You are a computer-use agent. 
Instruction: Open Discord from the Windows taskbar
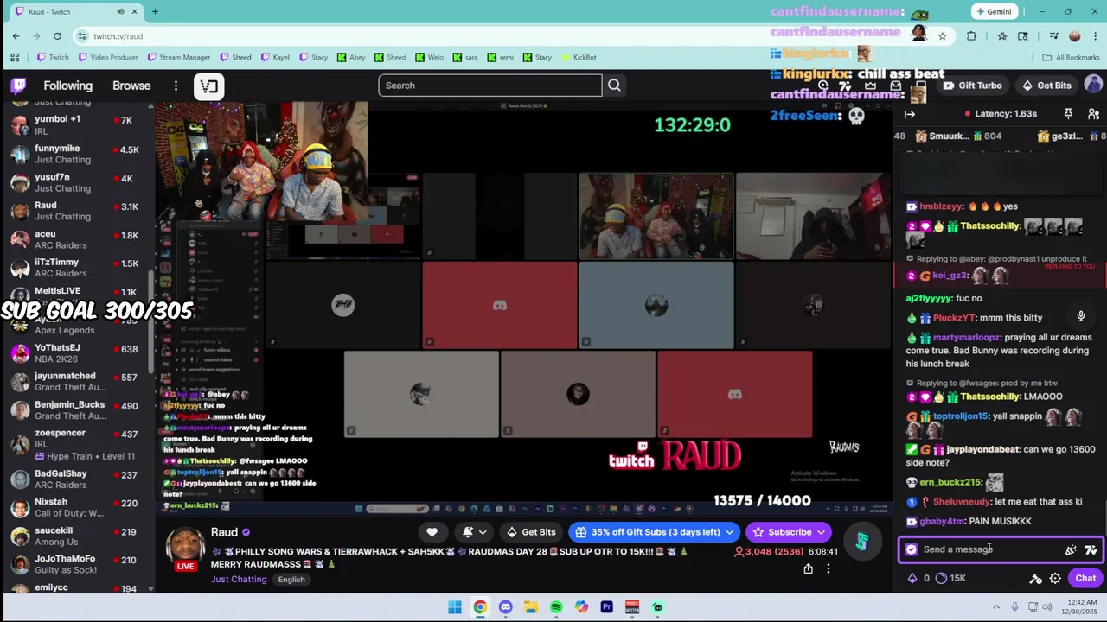coord(505,607)
